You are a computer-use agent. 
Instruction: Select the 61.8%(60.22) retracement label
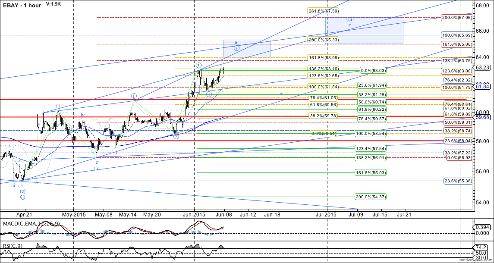click(372, 109)
